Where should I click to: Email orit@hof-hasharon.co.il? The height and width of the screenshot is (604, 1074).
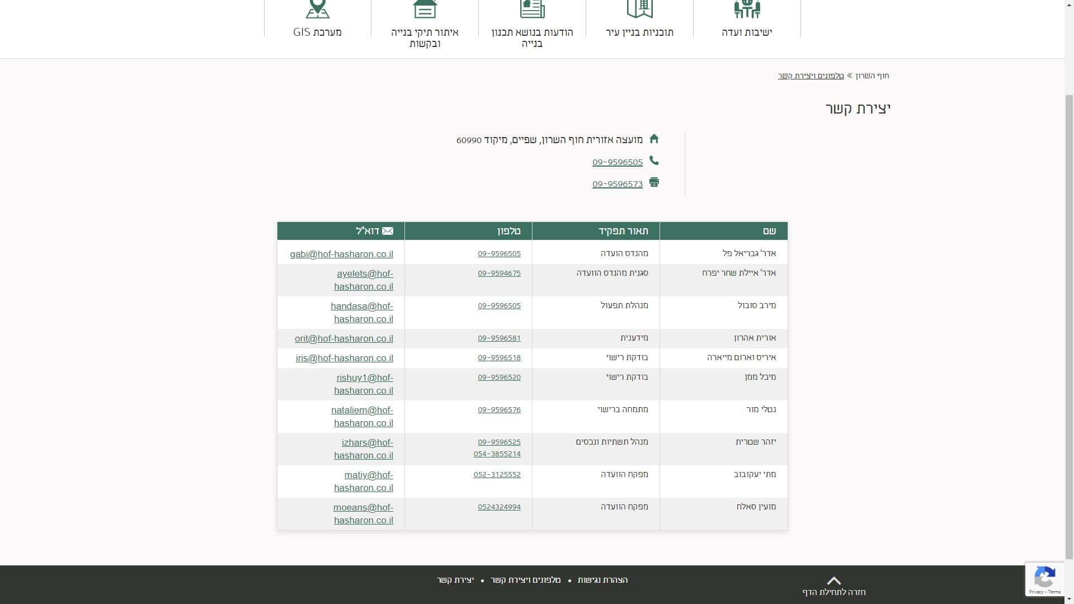pos(343,338)
